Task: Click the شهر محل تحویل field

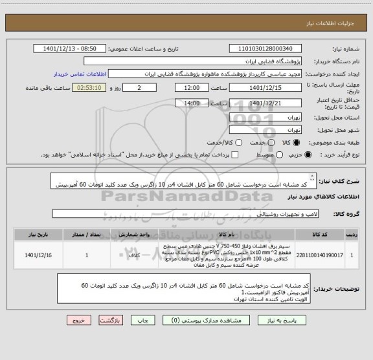Action: point(266,130)
